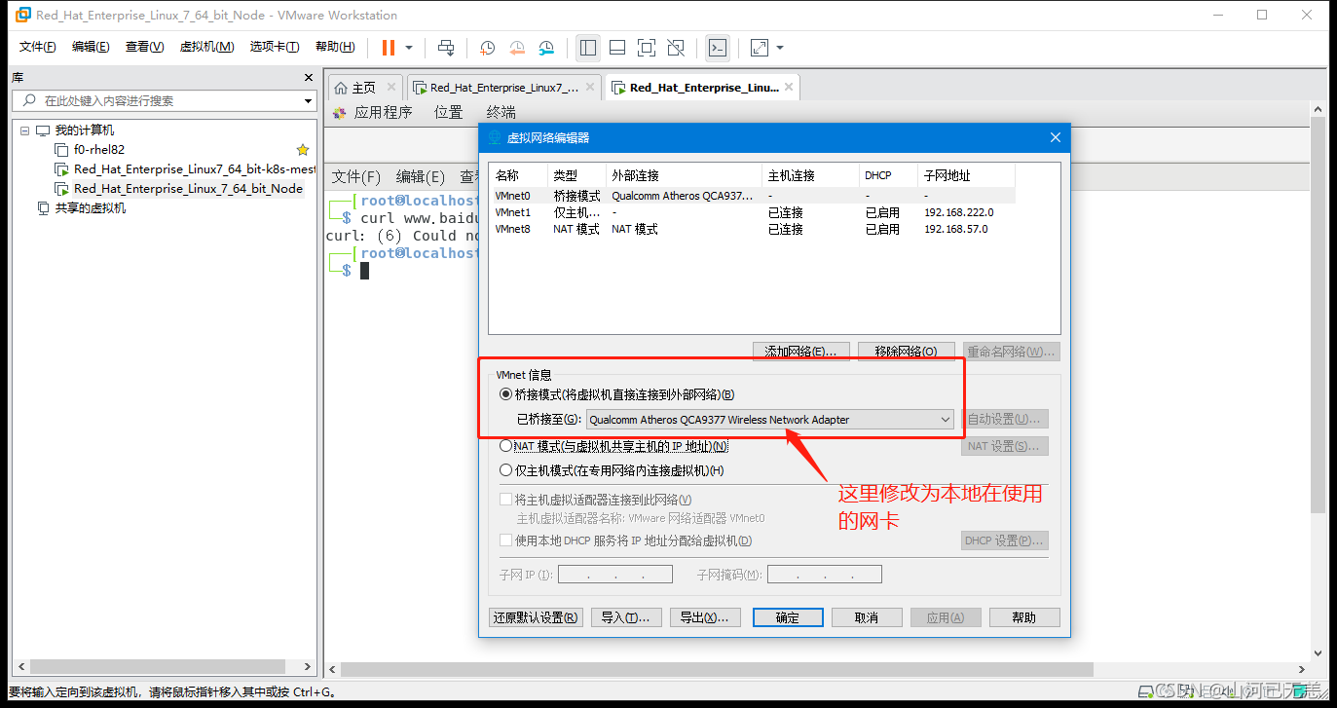Click the stretch guest display icon
Screen dimensions: 1337x708
click(760, 47)
